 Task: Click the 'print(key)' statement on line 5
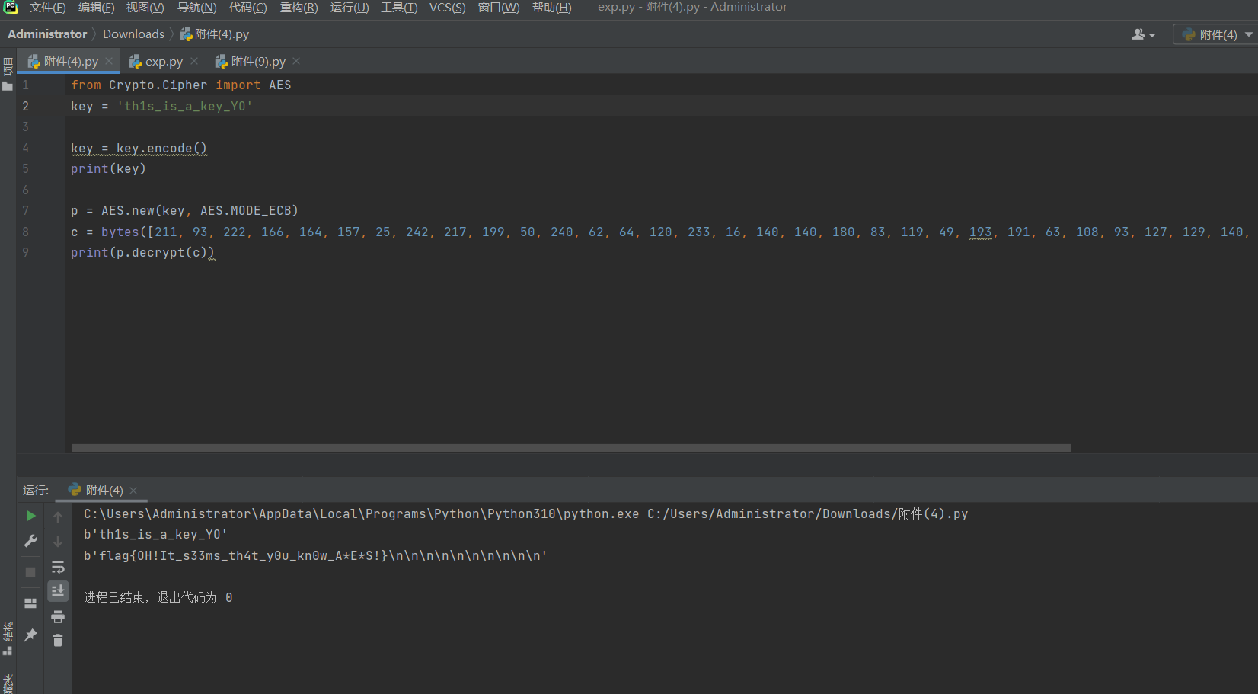pos(108,169)
